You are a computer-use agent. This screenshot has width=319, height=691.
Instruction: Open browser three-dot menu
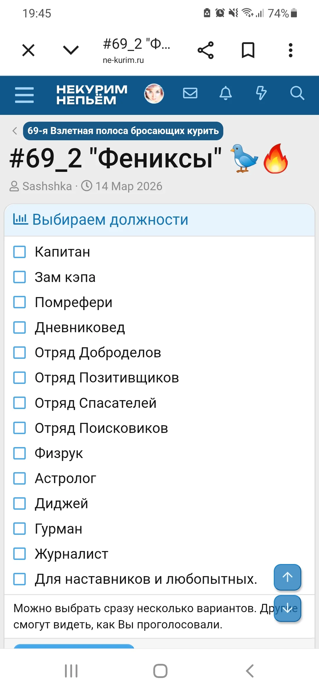pyautogui.click(x=291, y=50)
